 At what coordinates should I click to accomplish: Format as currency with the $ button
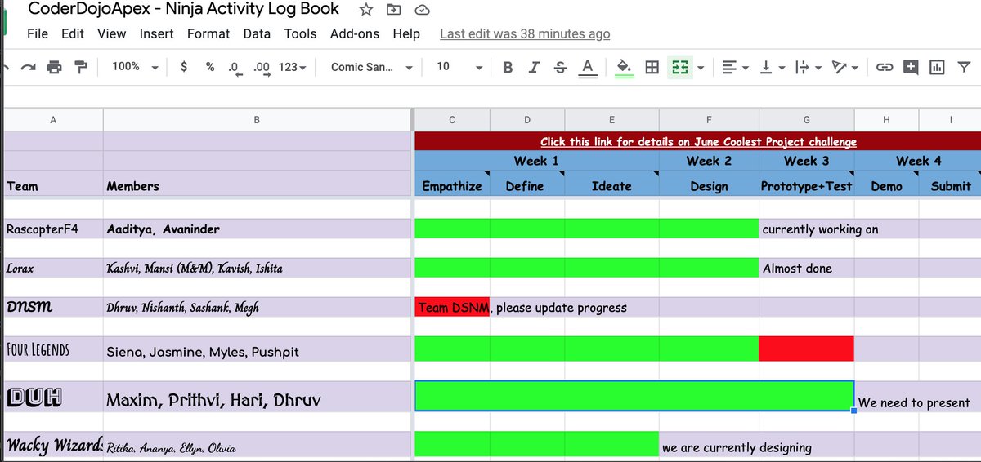coord(184,67)
